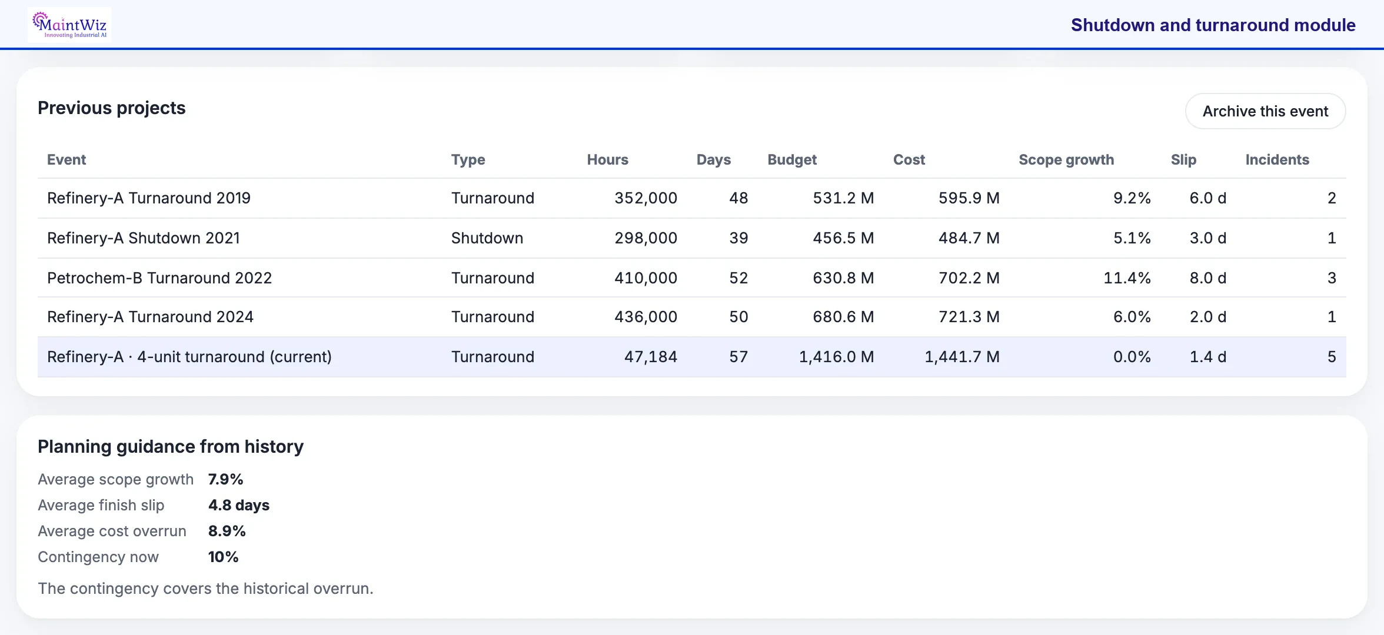This screenshot has height=635, width=1384.
Task: Click the 4.8 days average finish slip value
Action: click(239, 505)
